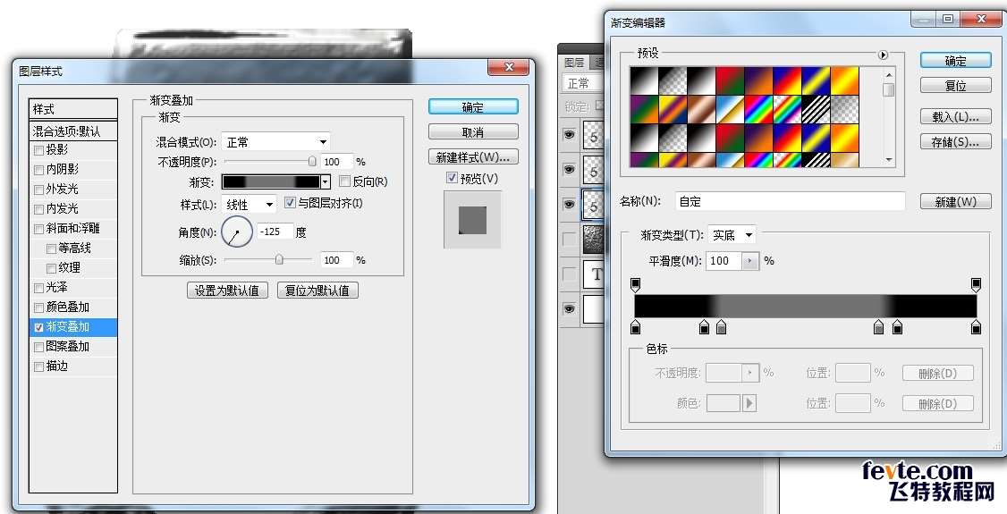Select the leftmost black color stop
The height and width of the screenshot is (514, 1007).
pyautogui.click(x=635, y=328)
